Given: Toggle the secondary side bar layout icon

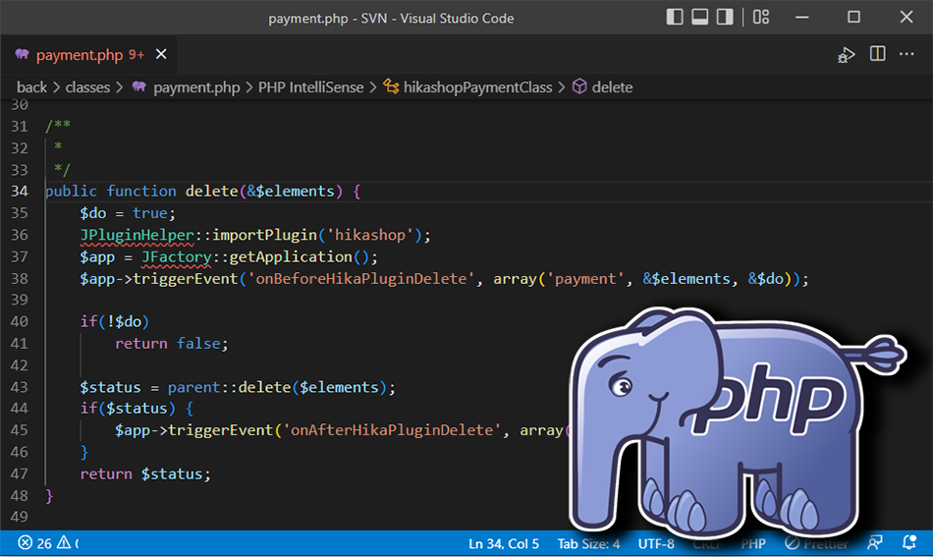Looking at the screenshot, I should tap(725, 17).
